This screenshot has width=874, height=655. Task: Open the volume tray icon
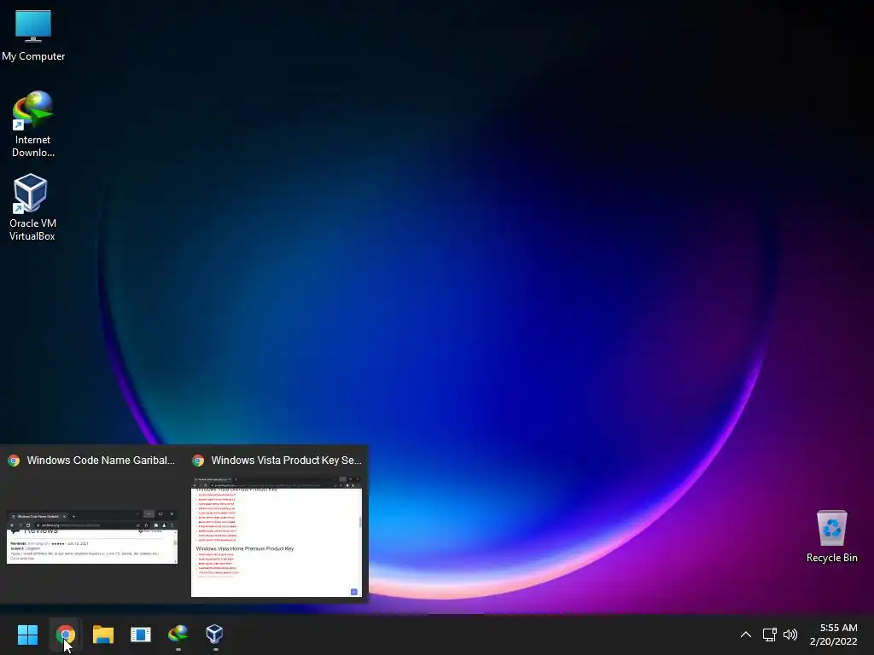(790, 635)
